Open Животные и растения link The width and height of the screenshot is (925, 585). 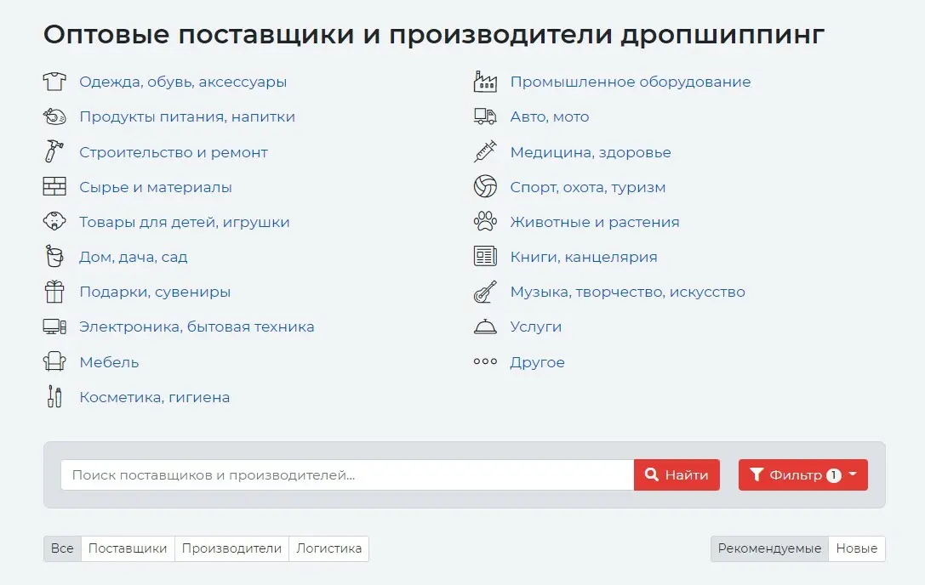click(595, 222)
